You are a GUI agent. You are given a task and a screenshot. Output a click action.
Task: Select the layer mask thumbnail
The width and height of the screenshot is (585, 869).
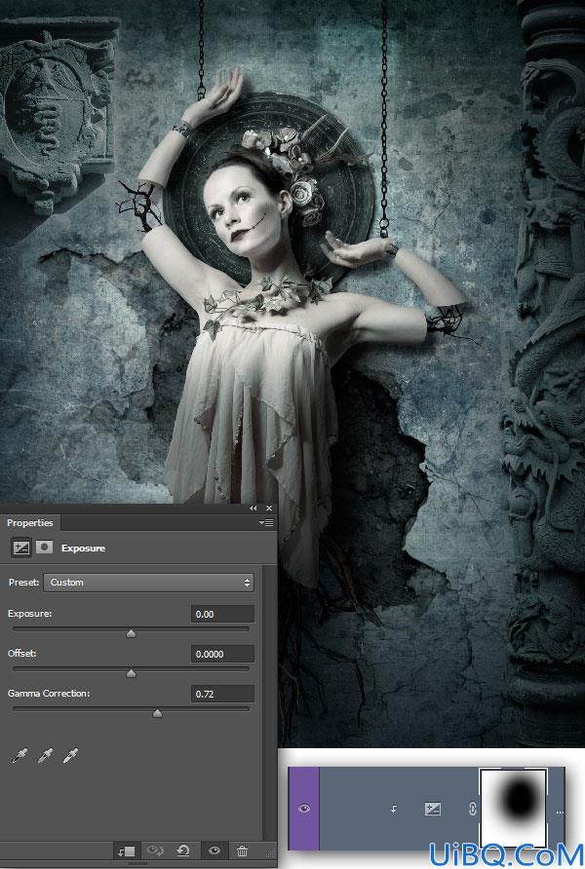click(513, 809)
